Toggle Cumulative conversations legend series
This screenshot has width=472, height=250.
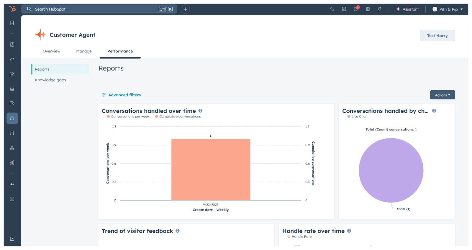tap(178, 117)
